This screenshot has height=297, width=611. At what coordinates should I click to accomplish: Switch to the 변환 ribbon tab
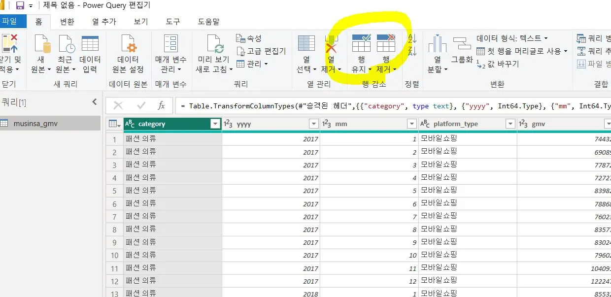(67, 22)
